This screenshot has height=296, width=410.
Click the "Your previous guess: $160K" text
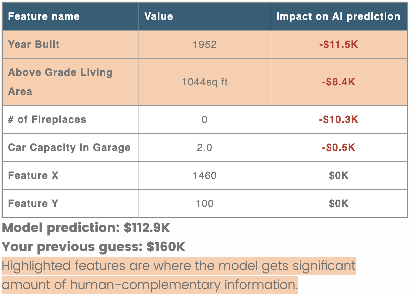pyautogui.click(x=94, y=247)
